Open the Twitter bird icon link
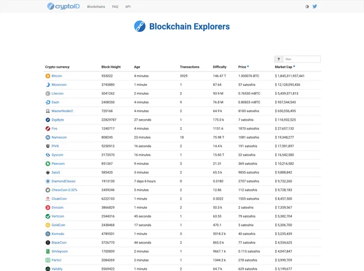 pyautogui.click(x=315, y=6)
